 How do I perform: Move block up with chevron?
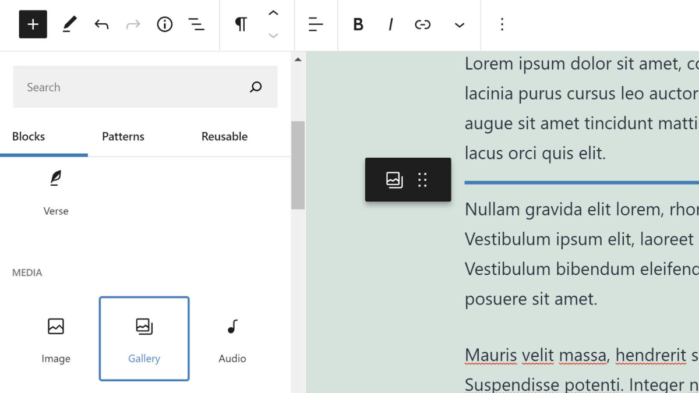pos(273,13)
